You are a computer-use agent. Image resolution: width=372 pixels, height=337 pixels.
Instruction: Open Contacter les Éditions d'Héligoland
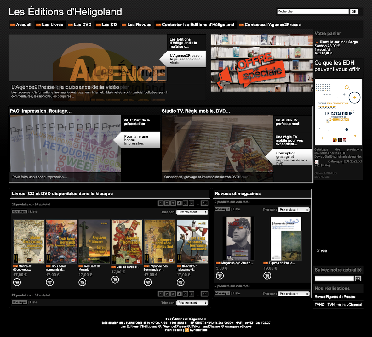point(196,25)
